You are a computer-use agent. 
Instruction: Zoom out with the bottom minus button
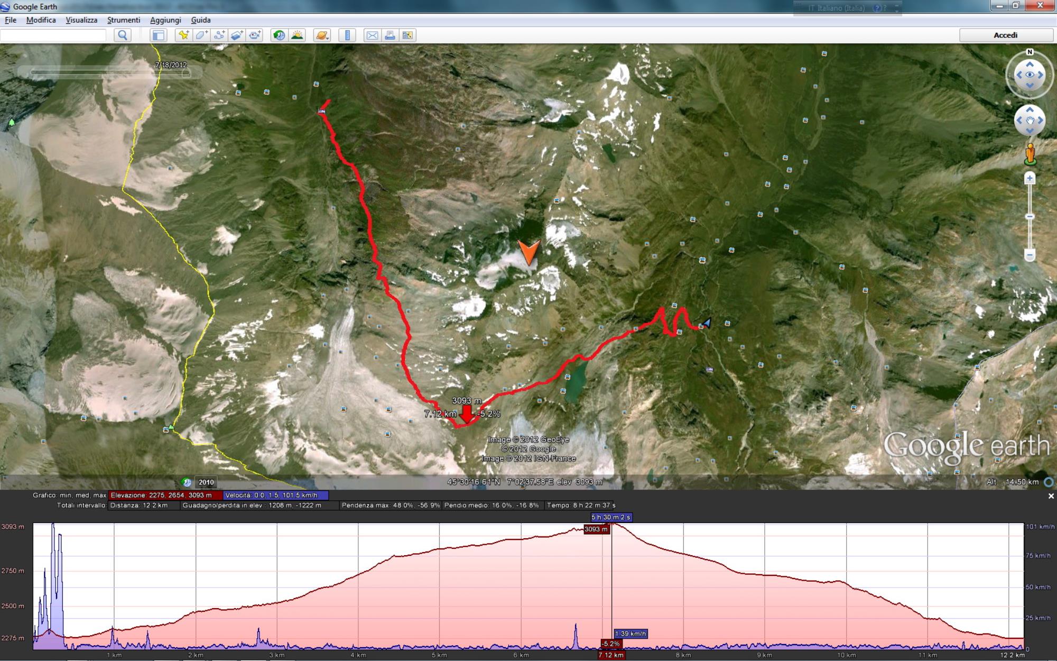point(1030,255)
